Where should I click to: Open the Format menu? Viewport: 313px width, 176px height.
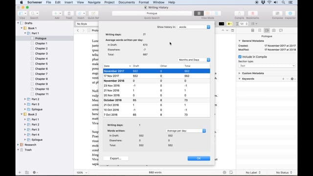coord(144,2)
